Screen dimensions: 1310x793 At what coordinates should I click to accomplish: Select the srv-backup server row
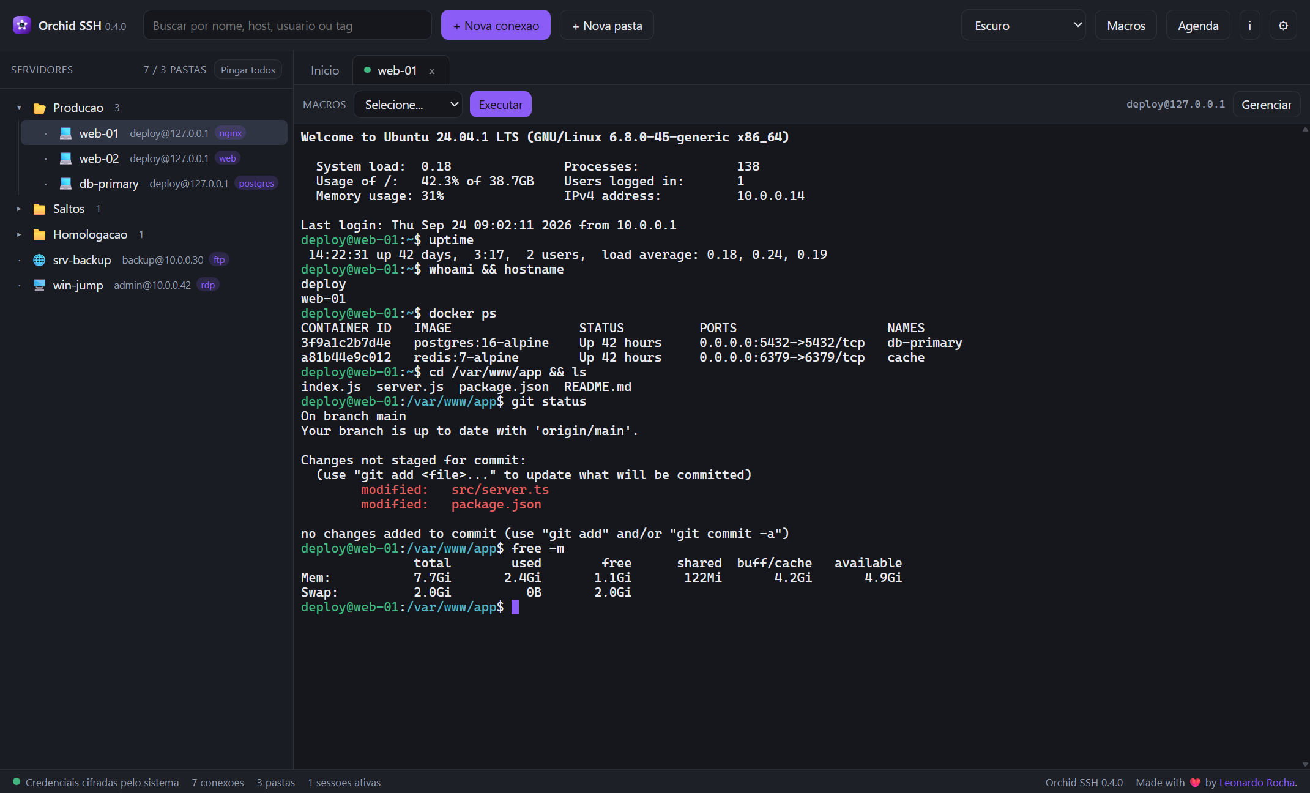coord(147,260)
